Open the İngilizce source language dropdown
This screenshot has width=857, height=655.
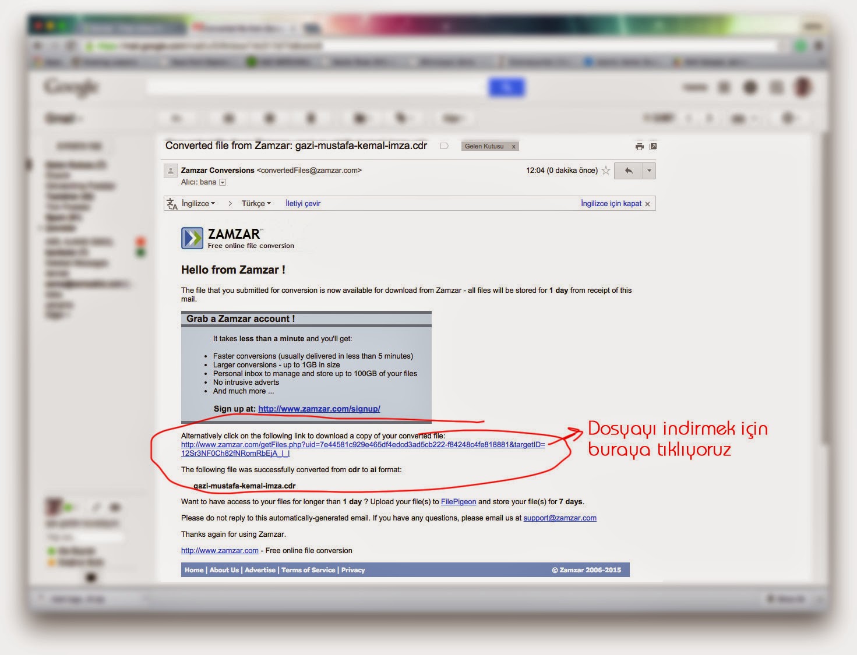click(x=198, y=204)
